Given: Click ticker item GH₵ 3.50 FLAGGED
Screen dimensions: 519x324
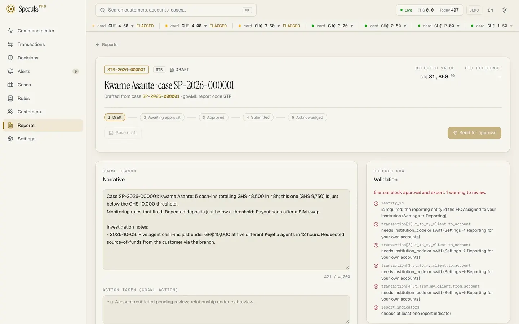Looking at the screenshot, I should (269, 26).
